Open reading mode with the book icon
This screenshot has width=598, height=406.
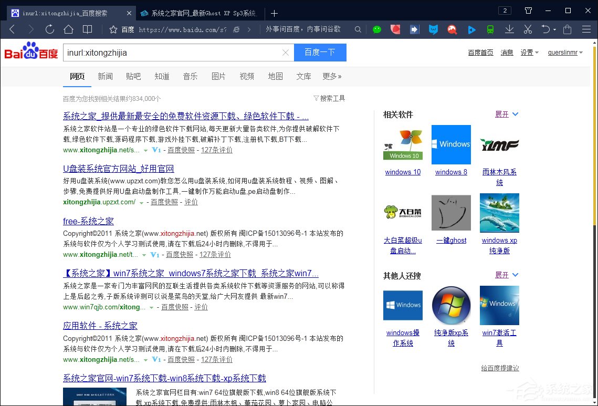coord(87,29)
